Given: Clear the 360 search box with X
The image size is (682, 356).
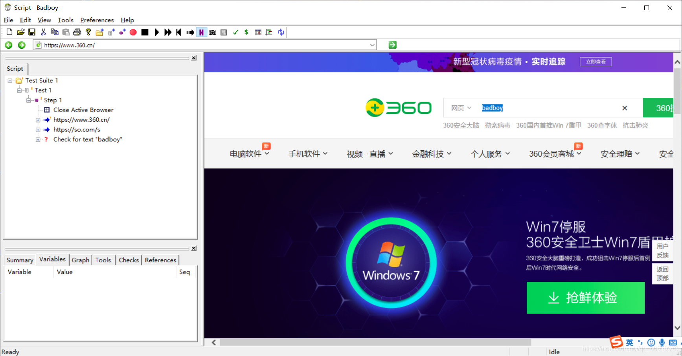Looking at the screenshot, I should coord(625,108).
